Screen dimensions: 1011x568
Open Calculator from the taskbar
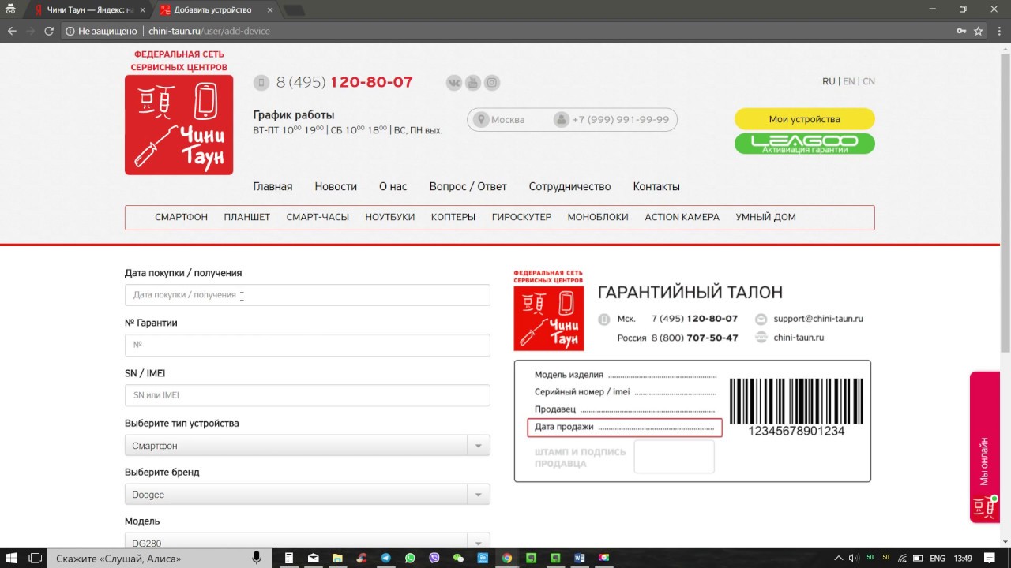click(x=289, y=558)
